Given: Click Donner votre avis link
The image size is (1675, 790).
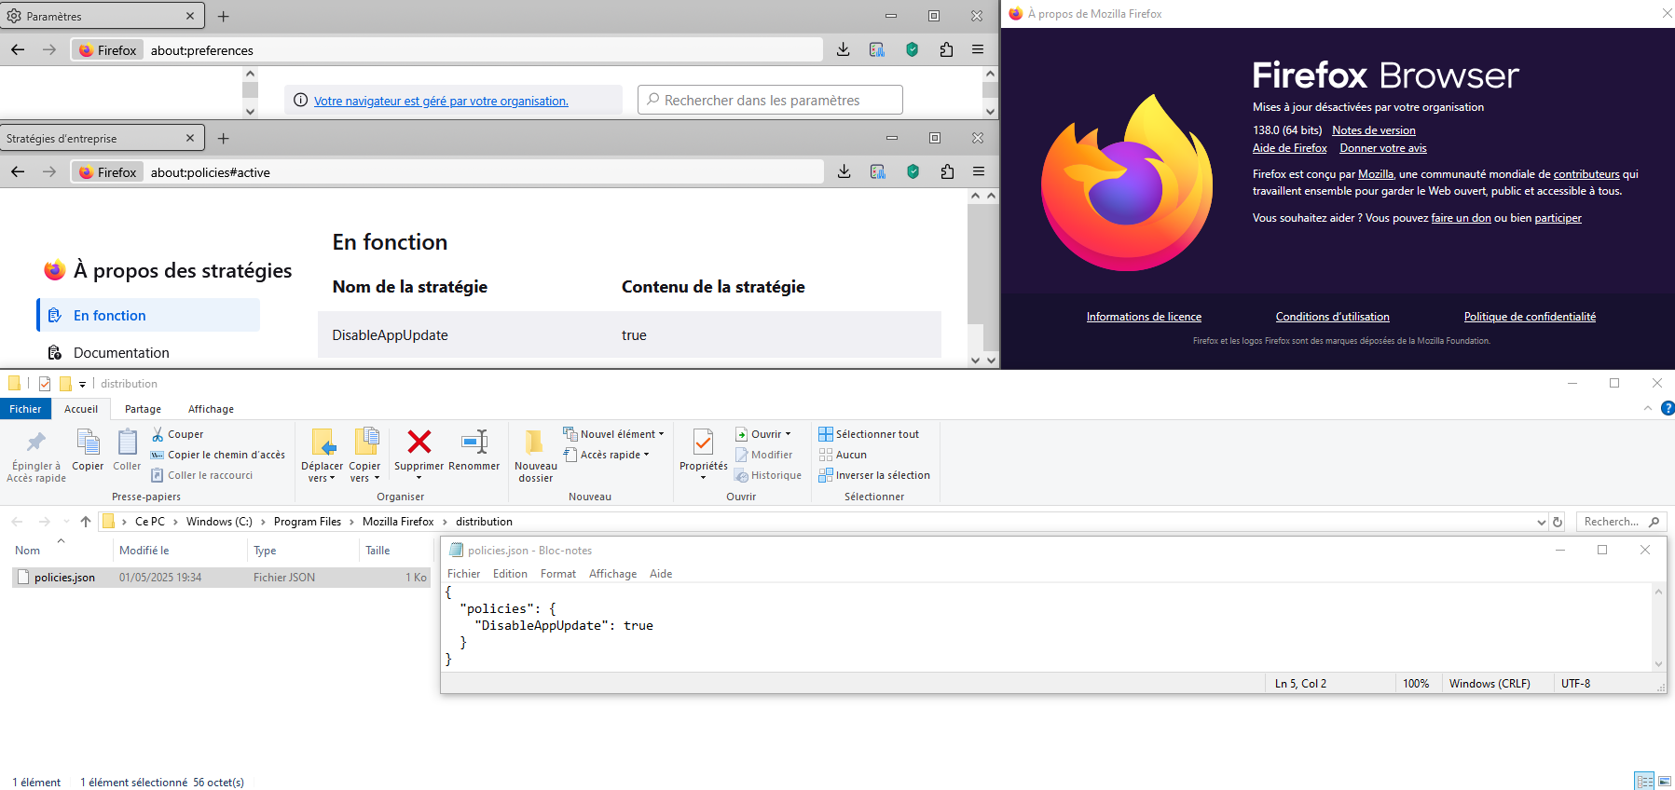Looking at the screenshot, I should click(x=1383, y=148).
